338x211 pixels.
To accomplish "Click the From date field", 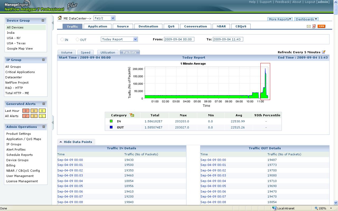I will point(179,39).
